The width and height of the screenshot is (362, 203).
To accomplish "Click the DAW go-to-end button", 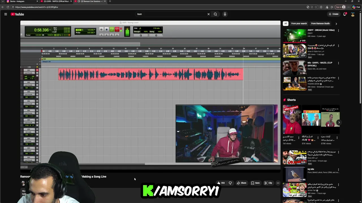I will pyautogui.click(x=117, y=35).
